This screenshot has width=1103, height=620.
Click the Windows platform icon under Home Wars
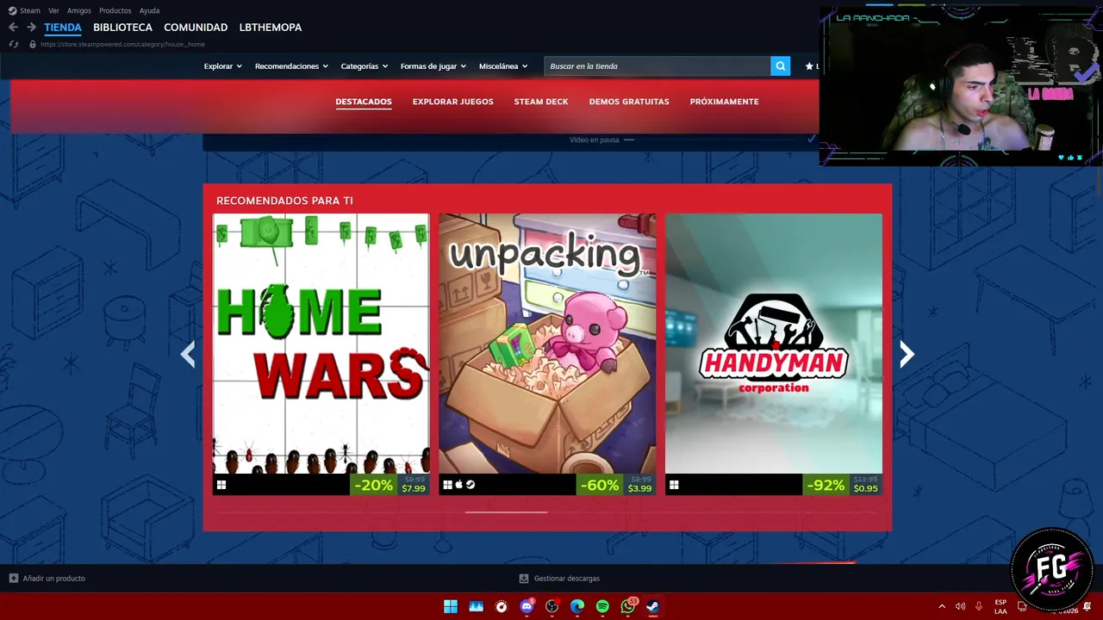click(x=221, y=485)
